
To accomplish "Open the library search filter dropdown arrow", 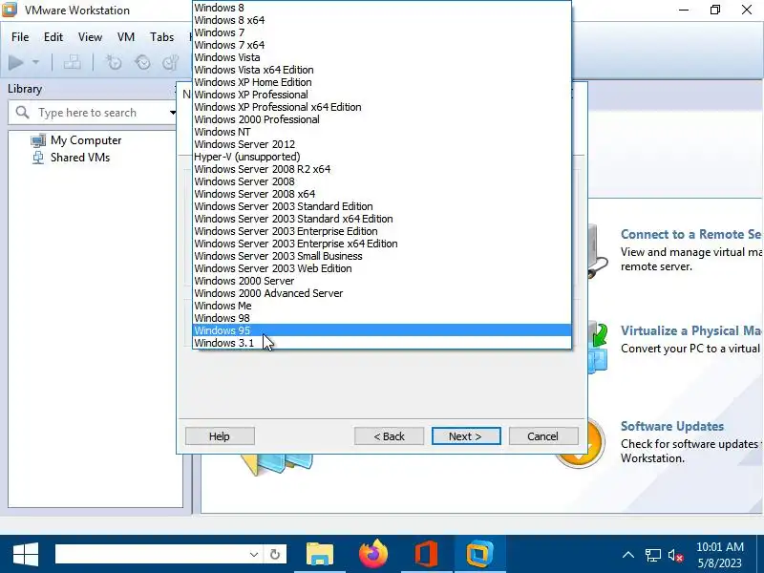I will click(173, 113).
